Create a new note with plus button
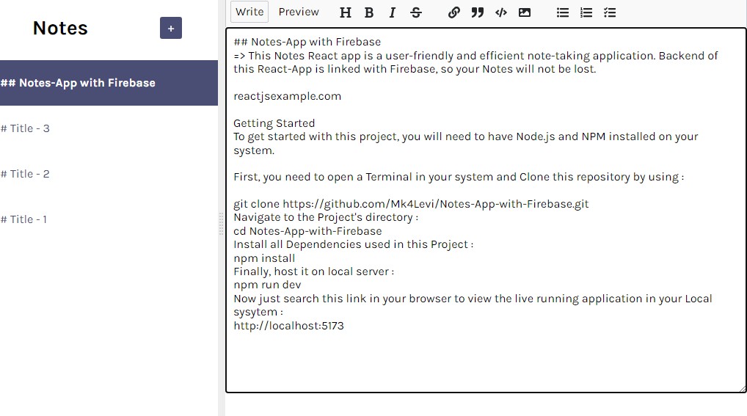The image size is (747, 416). click(171, 29)
